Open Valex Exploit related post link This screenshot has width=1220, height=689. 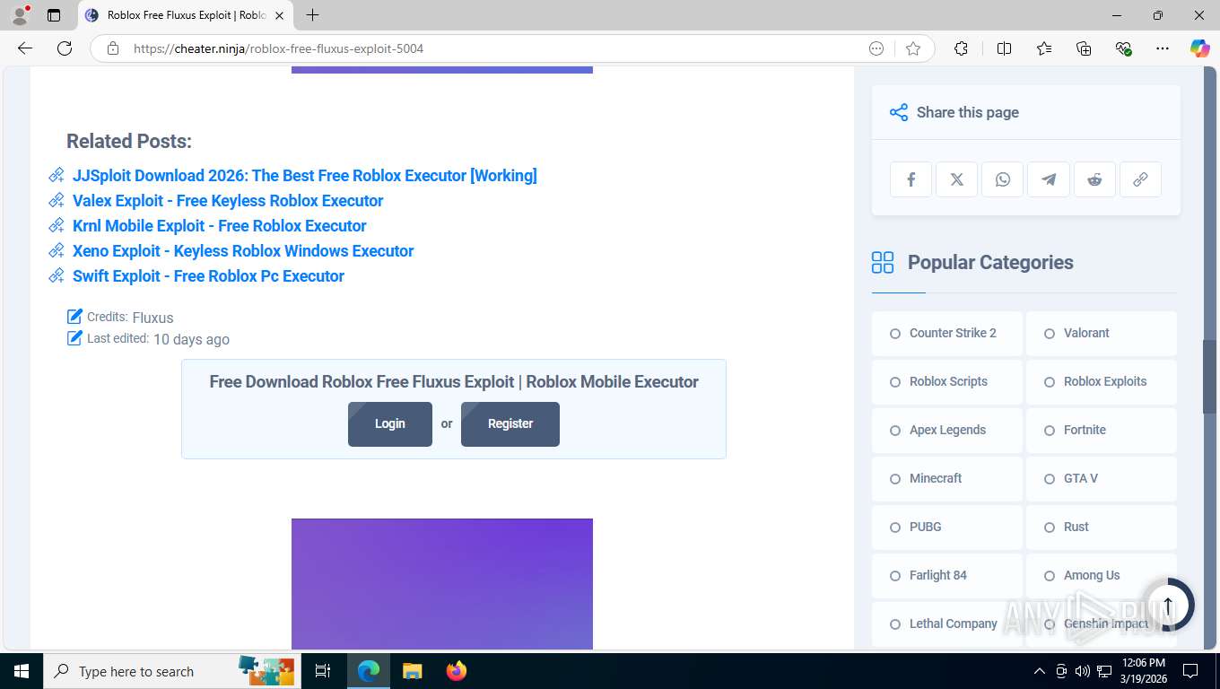coord(228,201)
